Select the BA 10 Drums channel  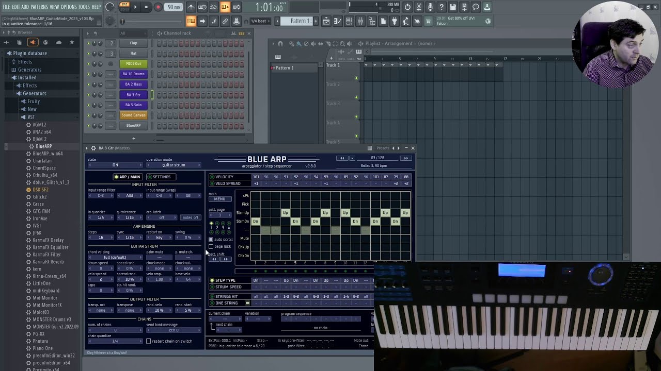tap(134, 74)
